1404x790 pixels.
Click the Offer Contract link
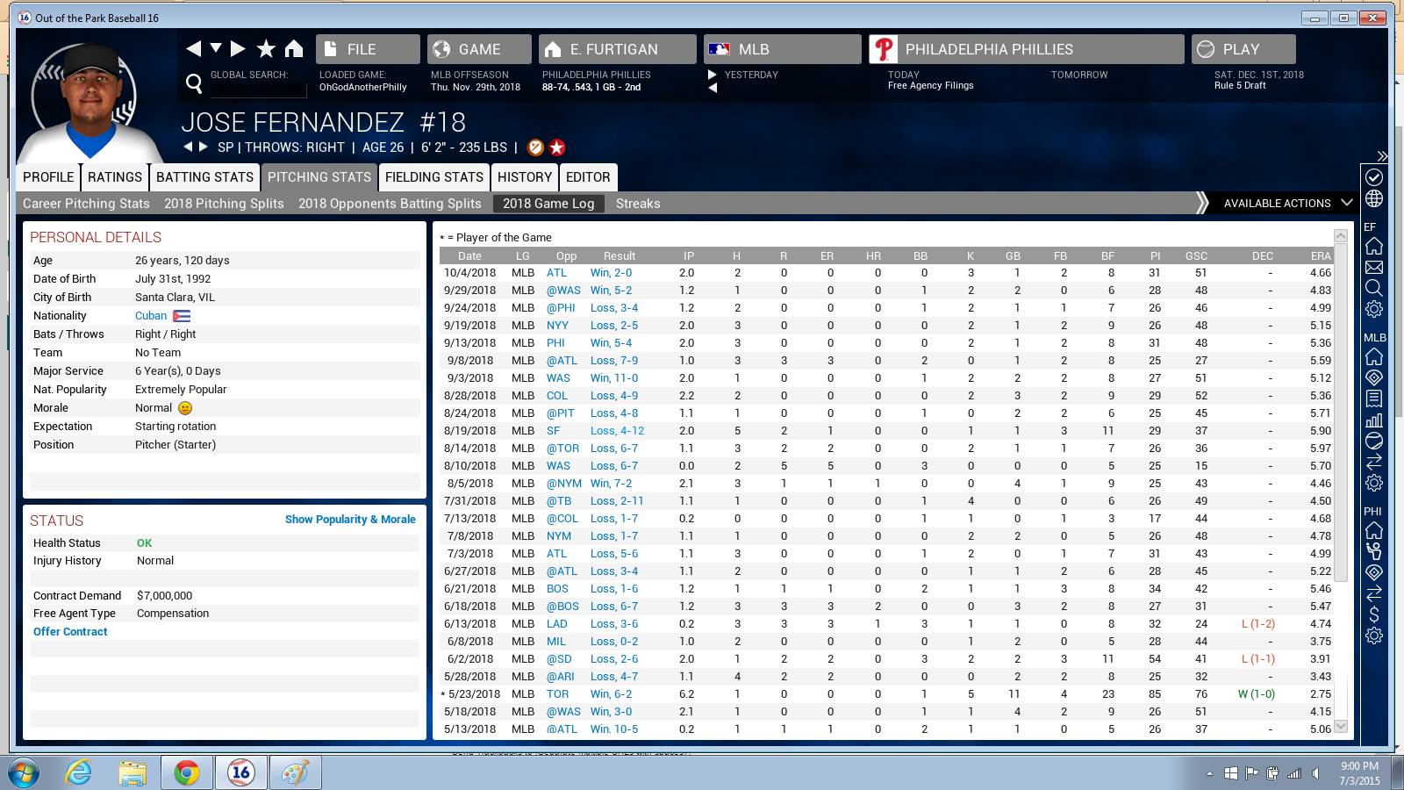[x=70, y=632]
